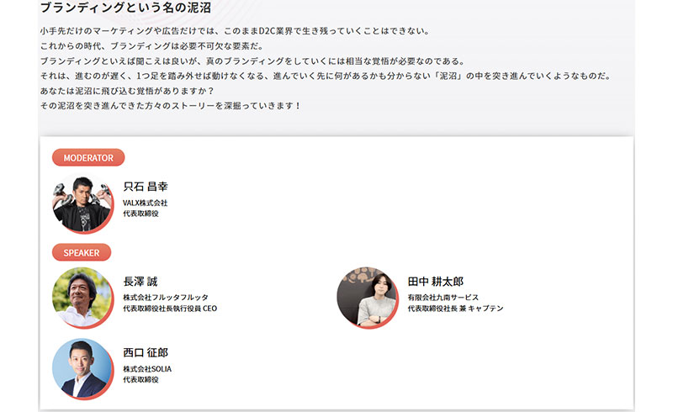
Task: Open moderator 只石 昌幸's profile photo
Action: pos(82,203)
